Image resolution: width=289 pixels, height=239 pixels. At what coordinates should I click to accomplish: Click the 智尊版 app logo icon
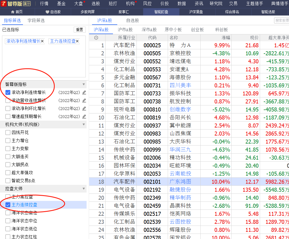click(3, 3)
